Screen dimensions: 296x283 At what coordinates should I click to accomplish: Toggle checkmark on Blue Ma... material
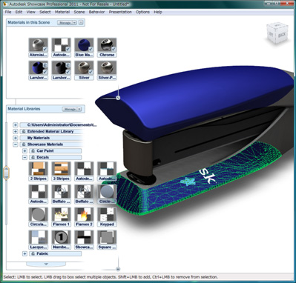[91, 49]
